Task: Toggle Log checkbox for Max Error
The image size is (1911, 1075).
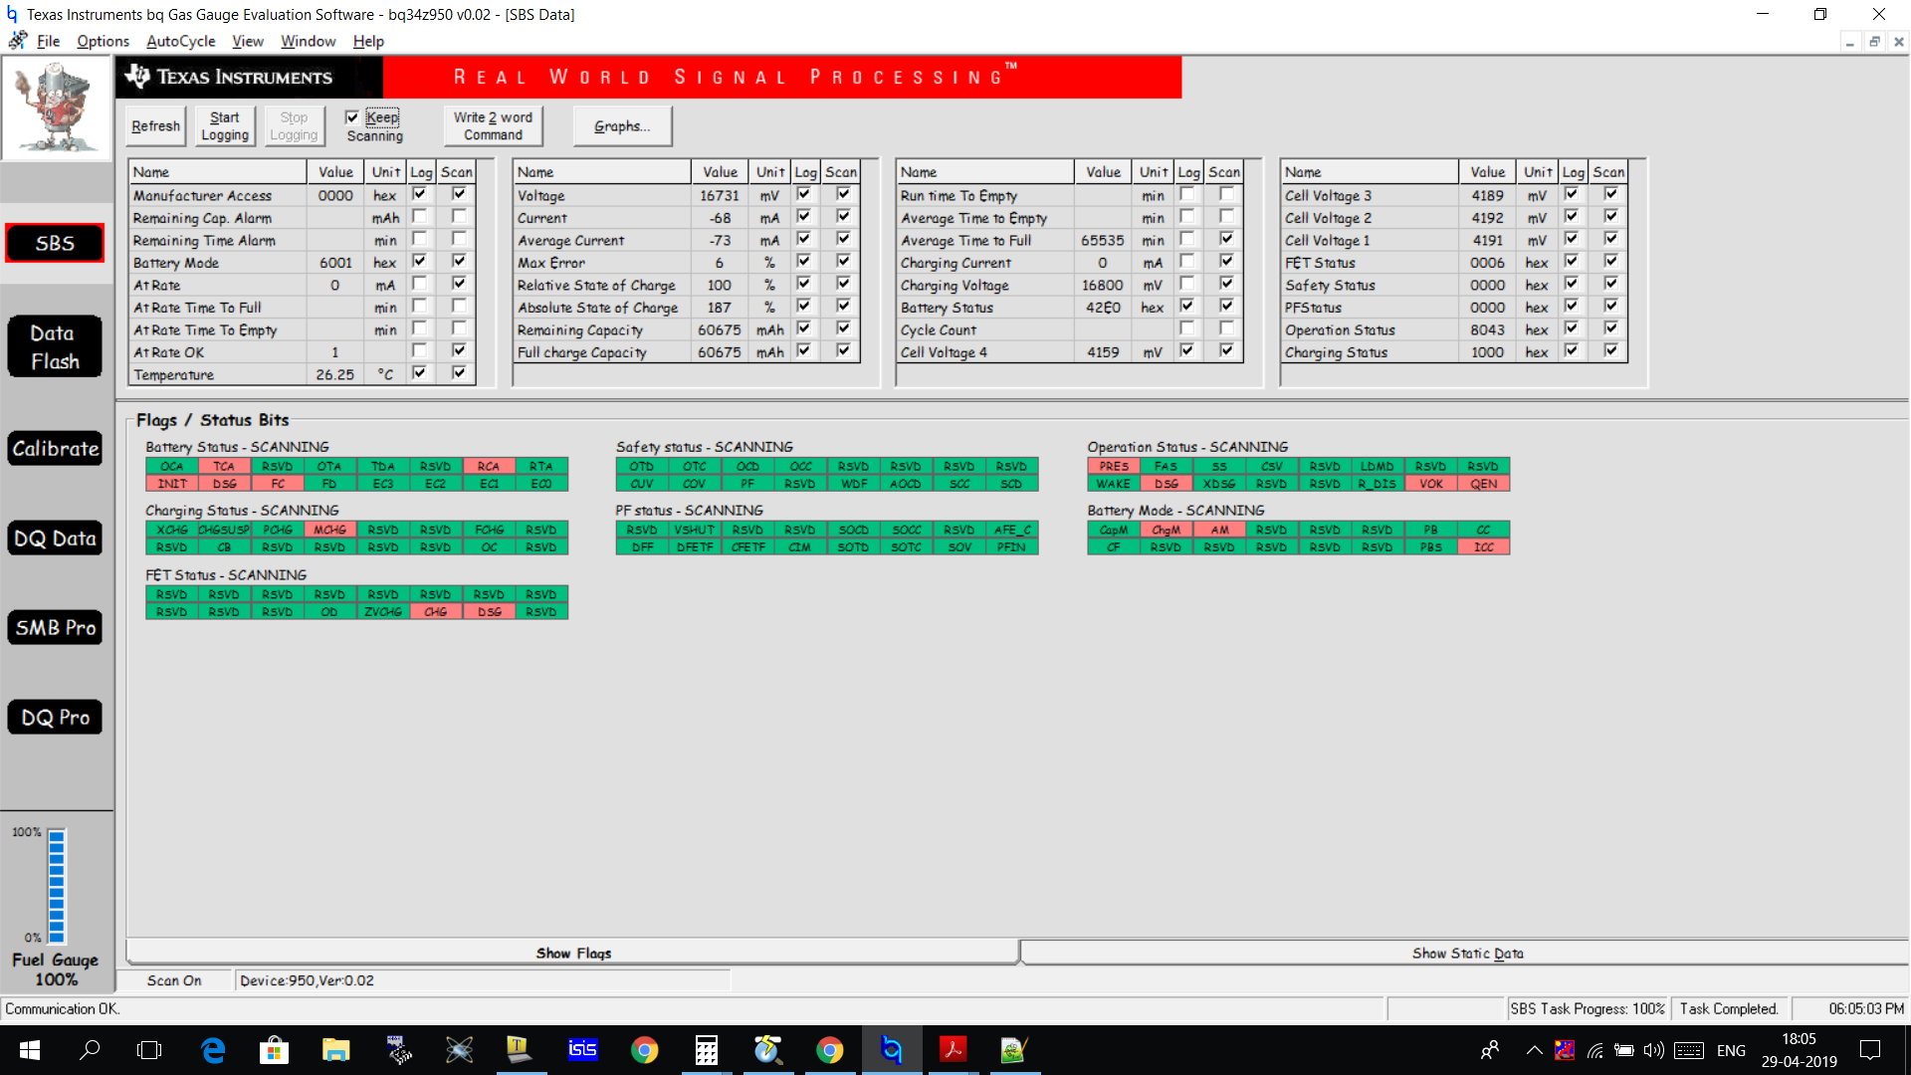Action: coord(803,262)
